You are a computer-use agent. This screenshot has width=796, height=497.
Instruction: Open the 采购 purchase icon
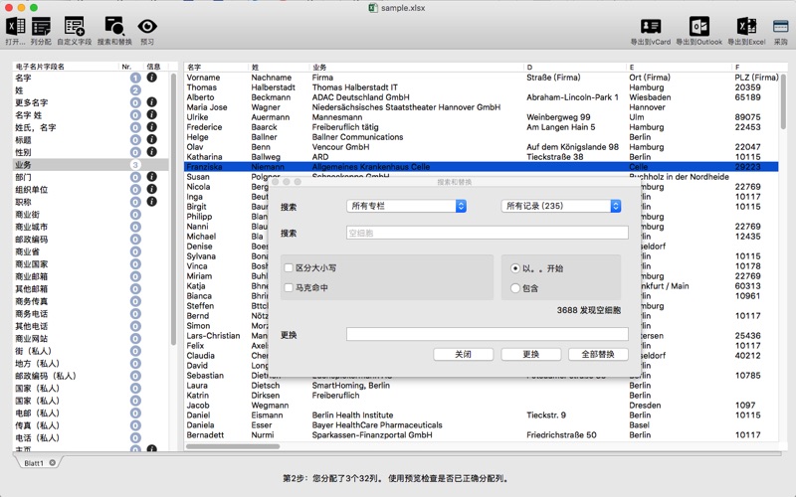pos(780,31)
